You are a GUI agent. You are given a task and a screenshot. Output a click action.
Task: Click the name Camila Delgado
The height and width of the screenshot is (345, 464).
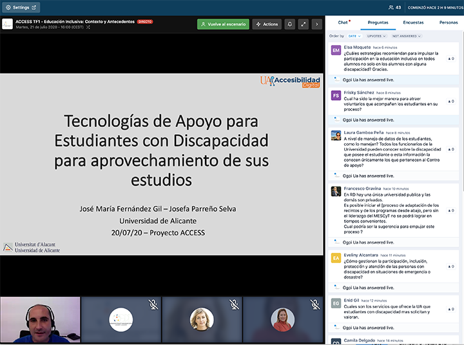(x=359, y=340)
